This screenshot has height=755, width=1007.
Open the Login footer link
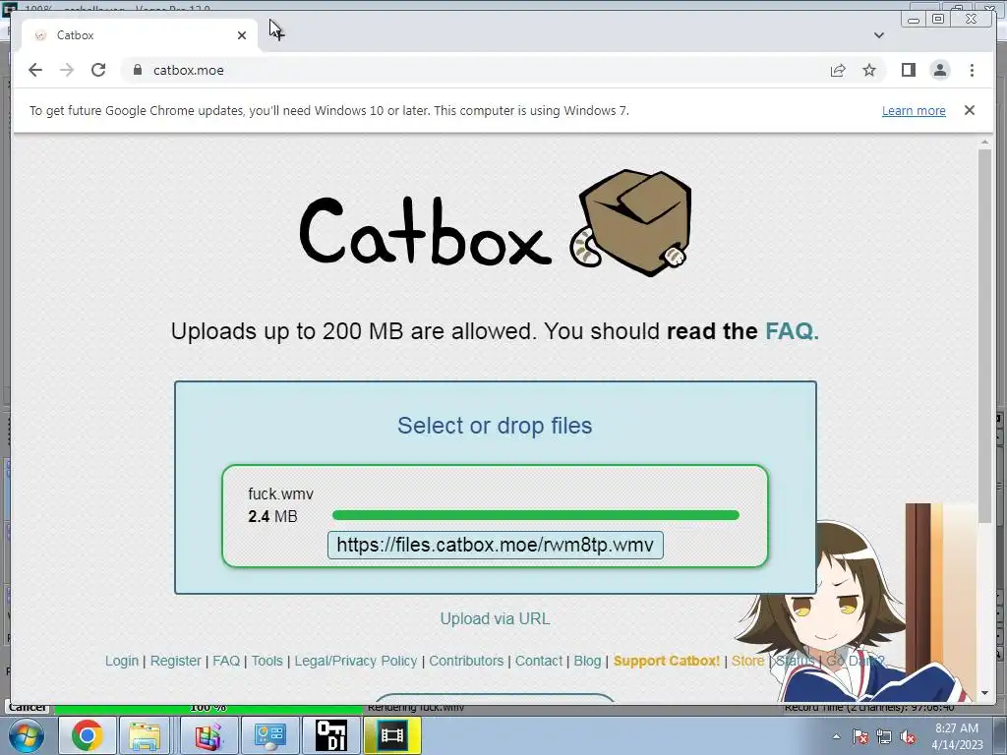click(x=122, y=661)
